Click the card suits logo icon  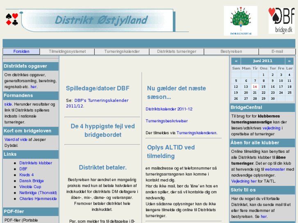[x=12, y=19]
